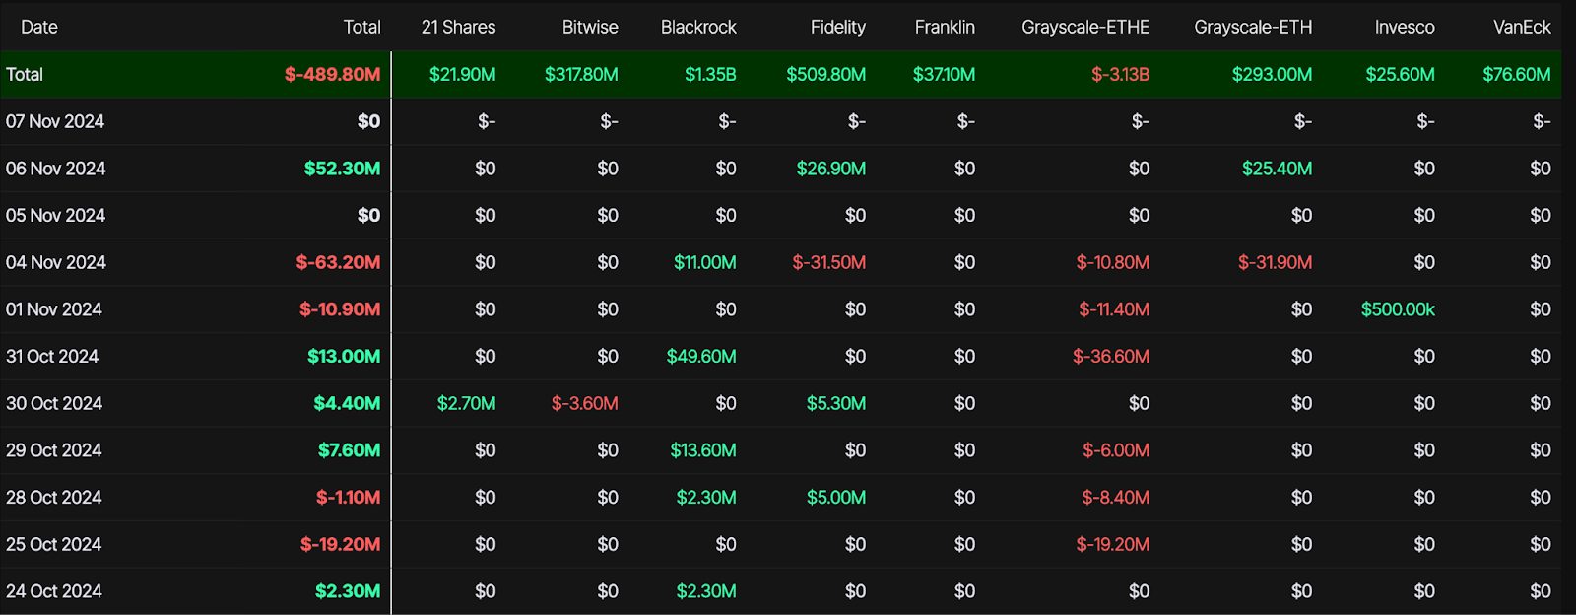Click Blackrock $2.30M on 24 Oct
Viewport: 1576px width, 615px height.
click(x=706, y=591)
